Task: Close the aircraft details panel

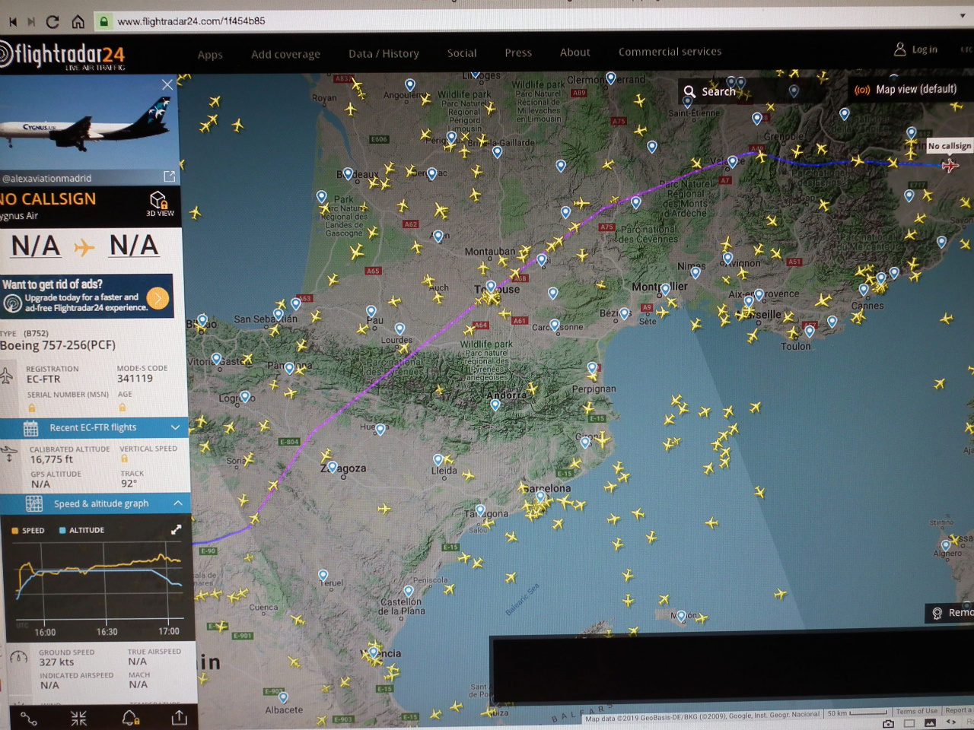Action: click(167, 84)
